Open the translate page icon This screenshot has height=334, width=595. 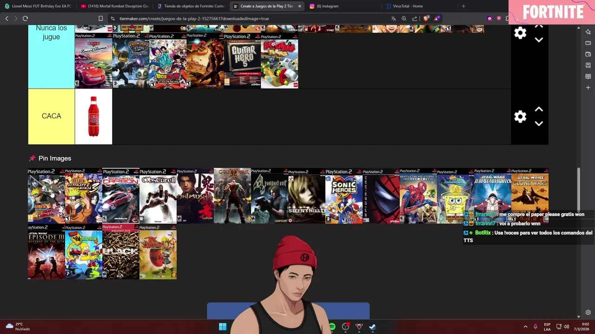coord(393,19)
